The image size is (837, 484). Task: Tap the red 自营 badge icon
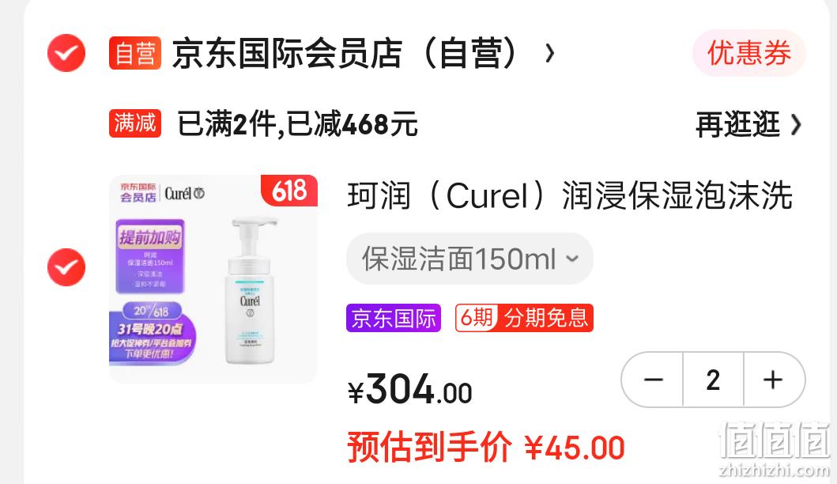[x=135, y=53]
